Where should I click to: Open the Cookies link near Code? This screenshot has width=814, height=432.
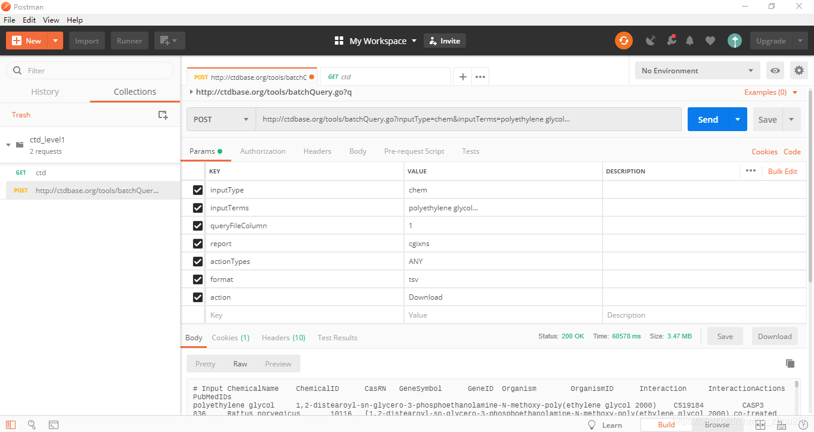[765, 151]
